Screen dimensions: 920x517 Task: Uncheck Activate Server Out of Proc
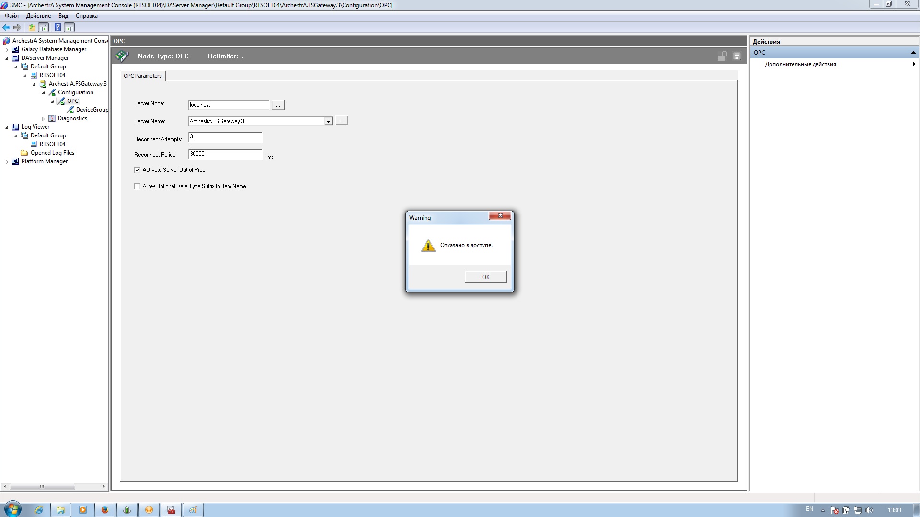(x=137, y=170)
